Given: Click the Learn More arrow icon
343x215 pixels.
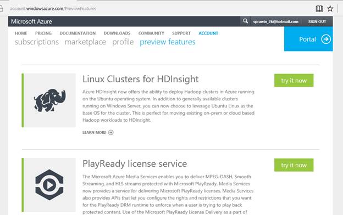Looking at the screenshot, I should [111, 133].
